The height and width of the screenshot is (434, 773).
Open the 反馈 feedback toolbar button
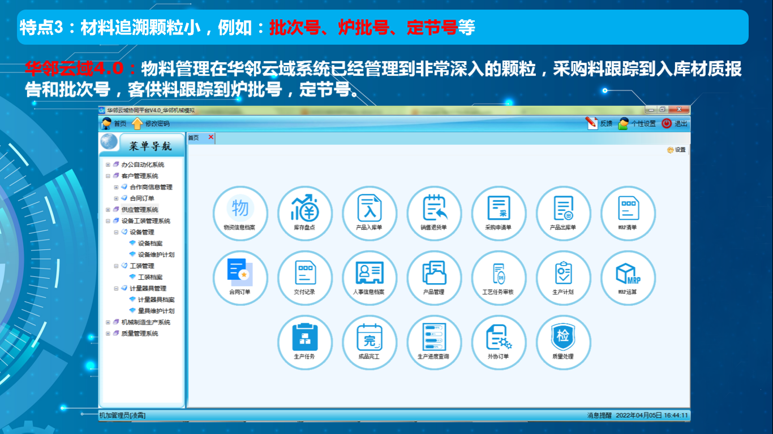(599, 123)
